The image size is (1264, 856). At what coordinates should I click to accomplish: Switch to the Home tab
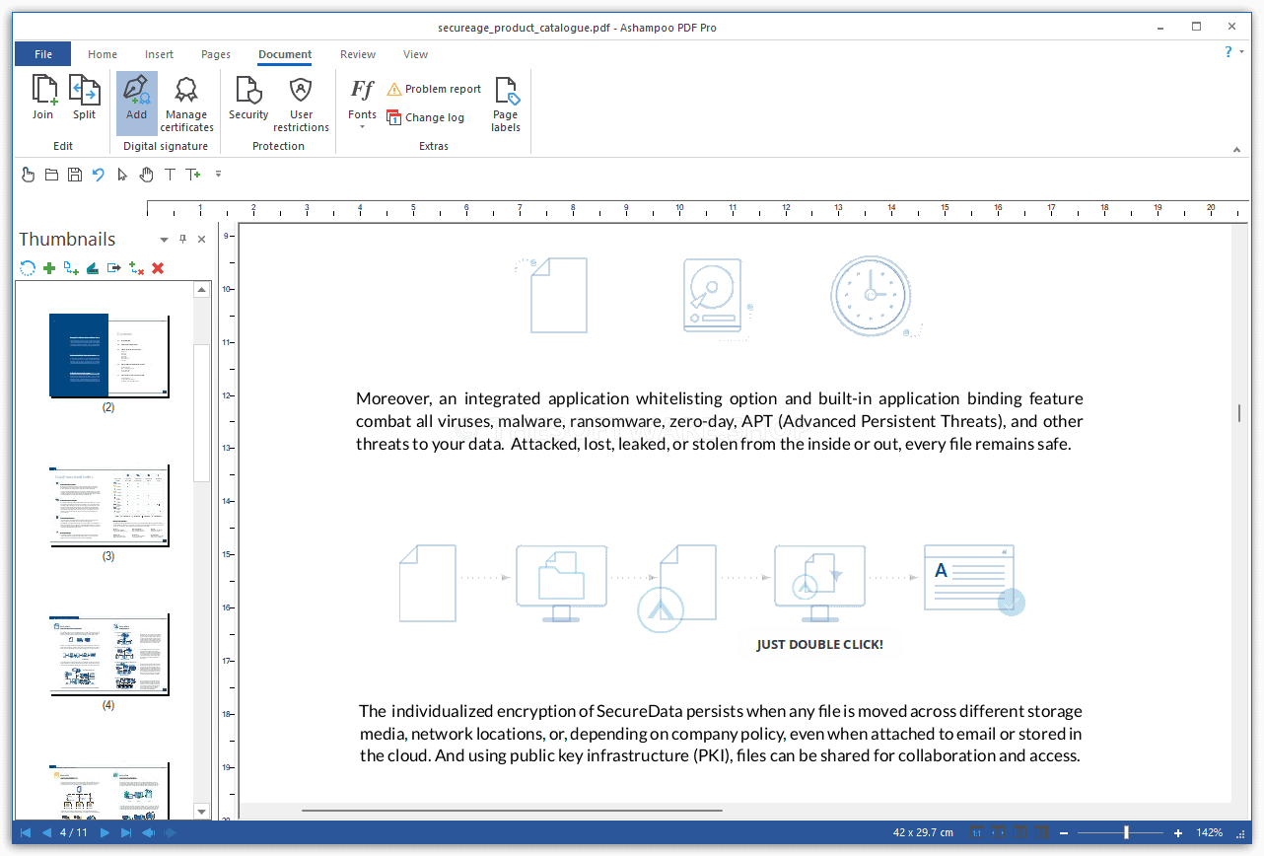tap(103, 54)
